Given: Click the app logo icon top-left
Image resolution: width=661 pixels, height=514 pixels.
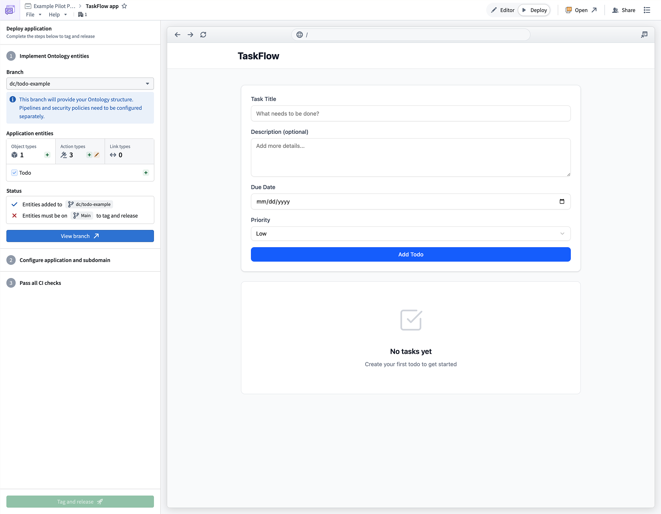Looking at the screenshot, I should tap(10, 10).
